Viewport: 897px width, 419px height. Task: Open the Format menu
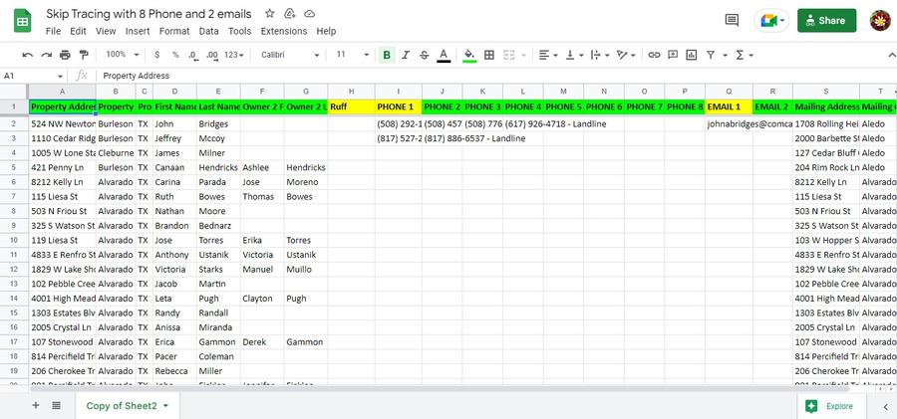(x=174, y=32)
